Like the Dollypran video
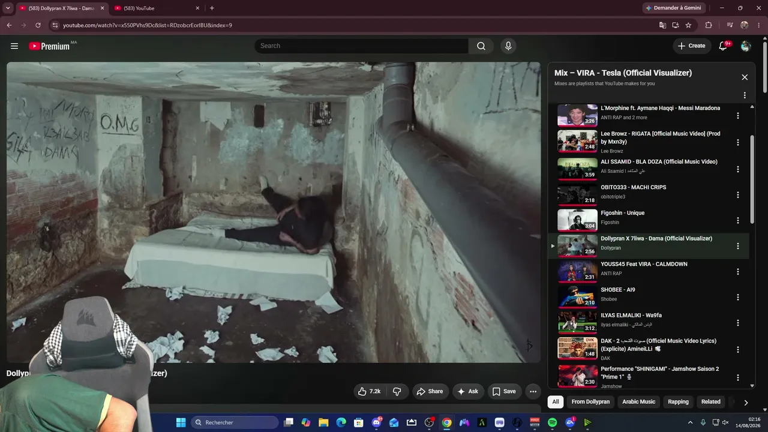Viewport: 768px width, 432px height. point(370,391)
